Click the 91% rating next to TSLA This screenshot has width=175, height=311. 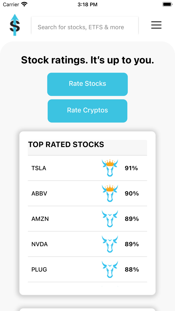pyautogui.click(x=131, y=168)
